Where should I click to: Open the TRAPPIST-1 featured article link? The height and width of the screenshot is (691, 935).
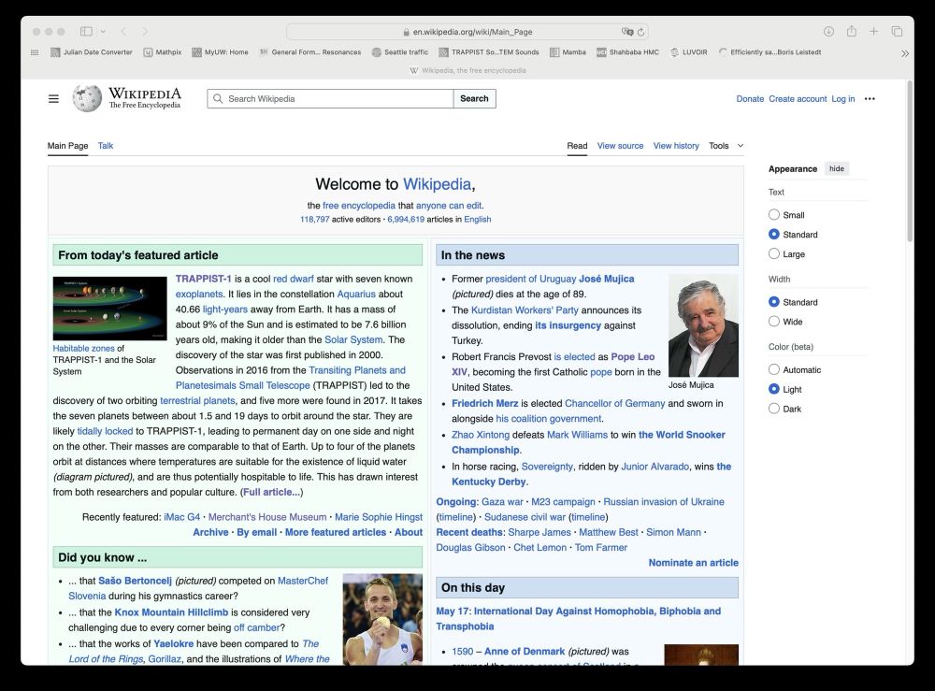click(x=203, y=279)
